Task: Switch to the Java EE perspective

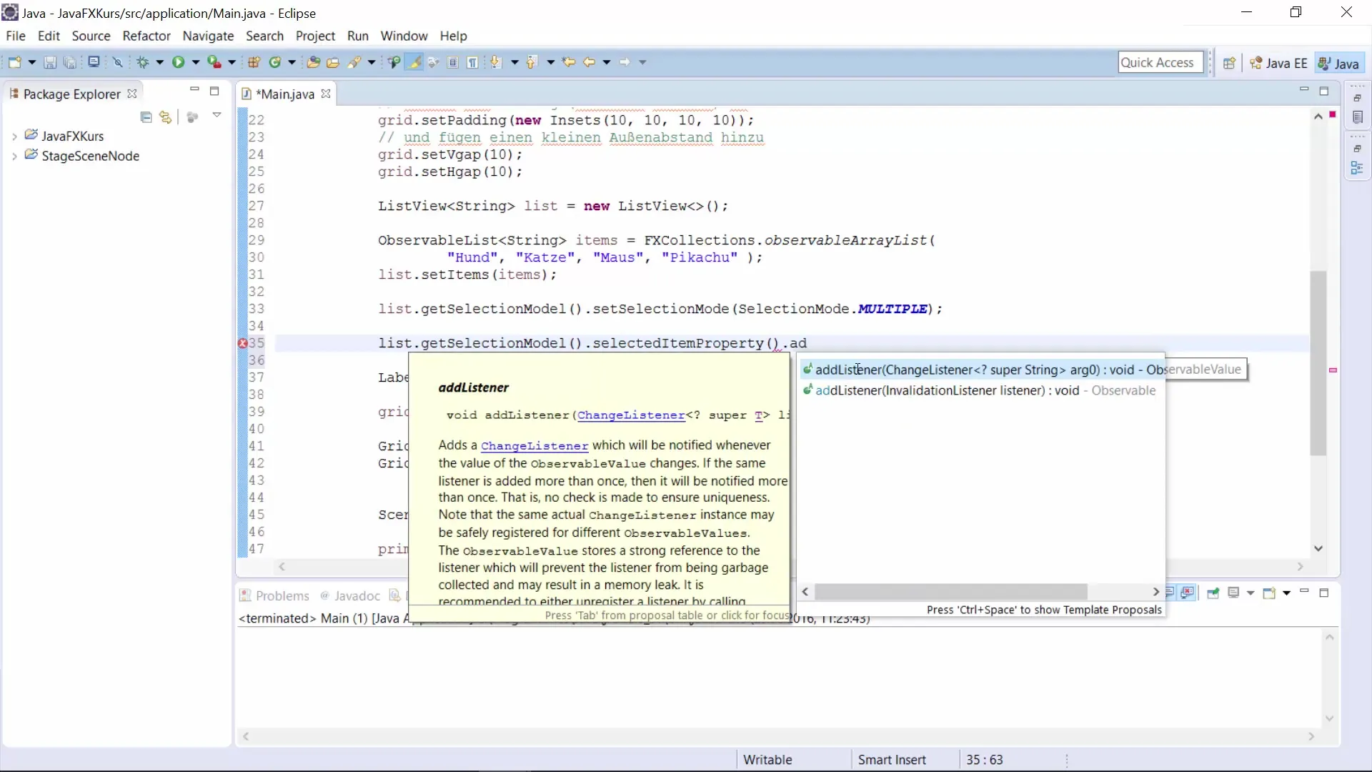Action: 1278,63
